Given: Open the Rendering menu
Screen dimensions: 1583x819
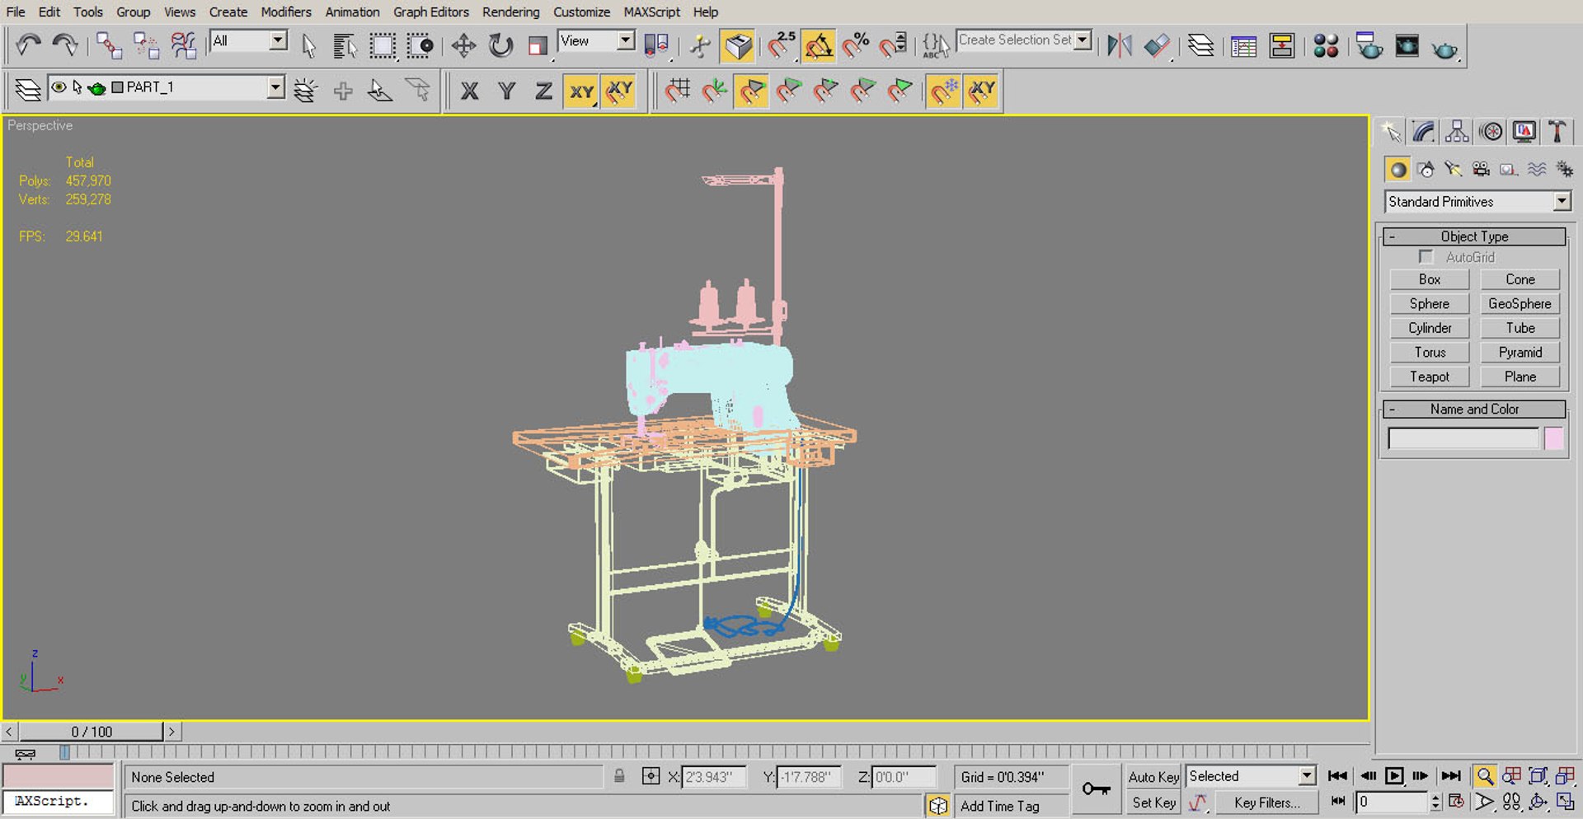Looking at the screenshot, I should point(510,12).
